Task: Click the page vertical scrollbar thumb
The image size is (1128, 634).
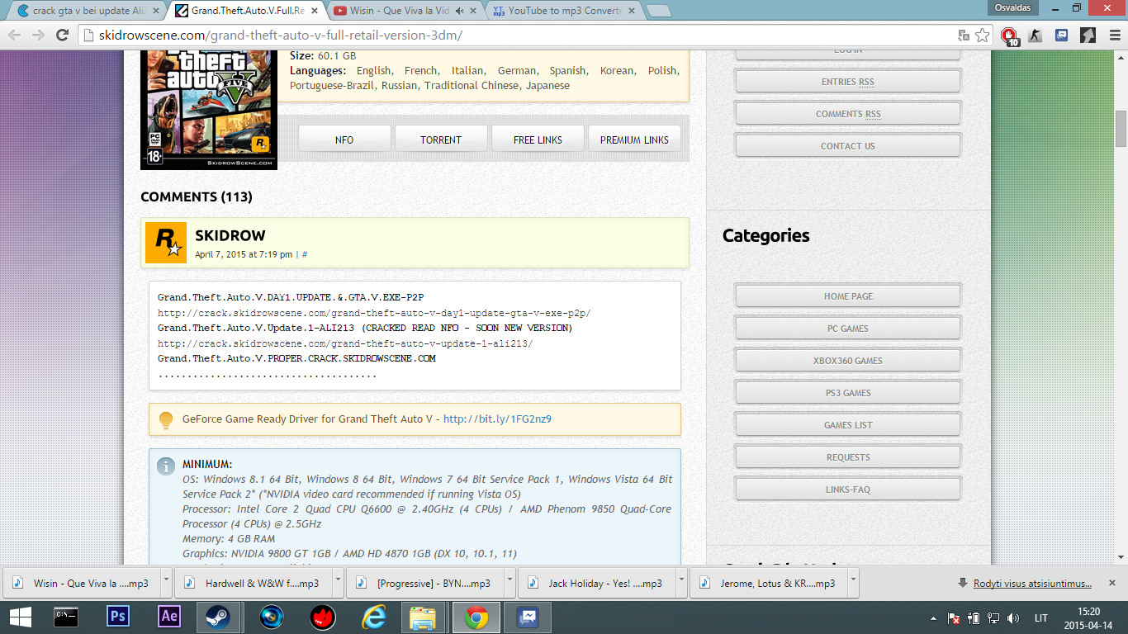Action: coord(1121,129)
